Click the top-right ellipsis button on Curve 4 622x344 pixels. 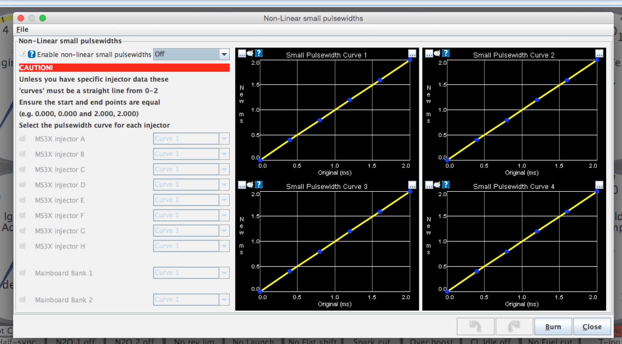click(599, 185)
